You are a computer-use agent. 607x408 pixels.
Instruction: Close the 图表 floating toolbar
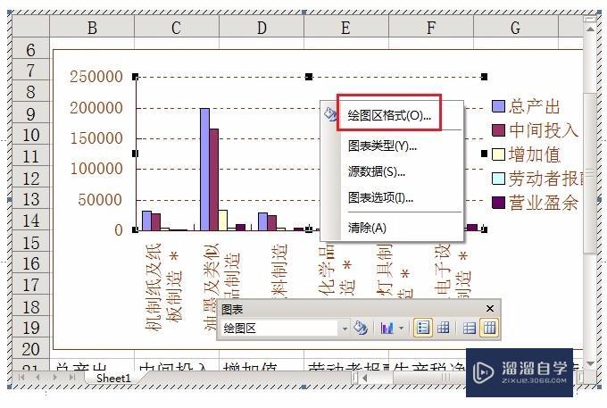coord(490,309)
